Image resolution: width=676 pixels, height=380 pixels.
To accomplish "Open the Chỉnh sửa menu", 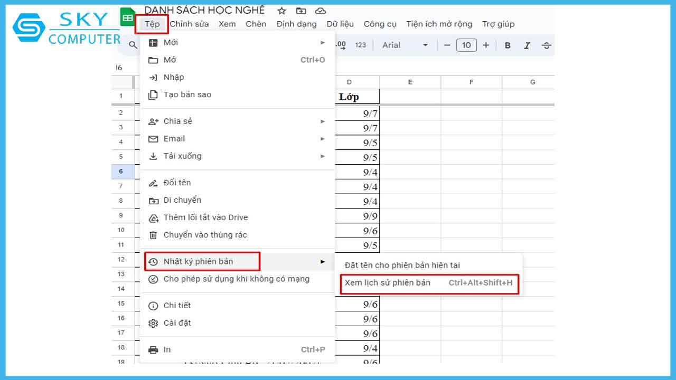I will click(189, 24).
